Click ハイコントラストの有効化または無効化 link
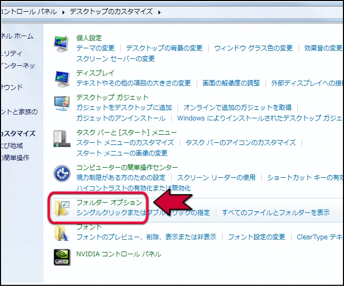 [134, 188]
